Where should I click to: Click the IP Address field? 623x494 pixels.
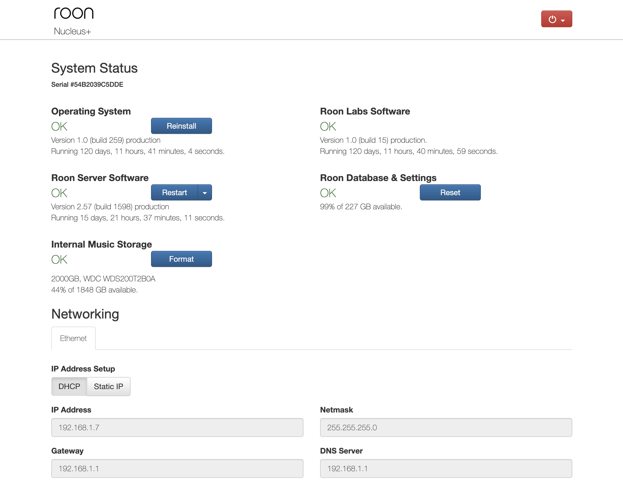pos(177,427)
